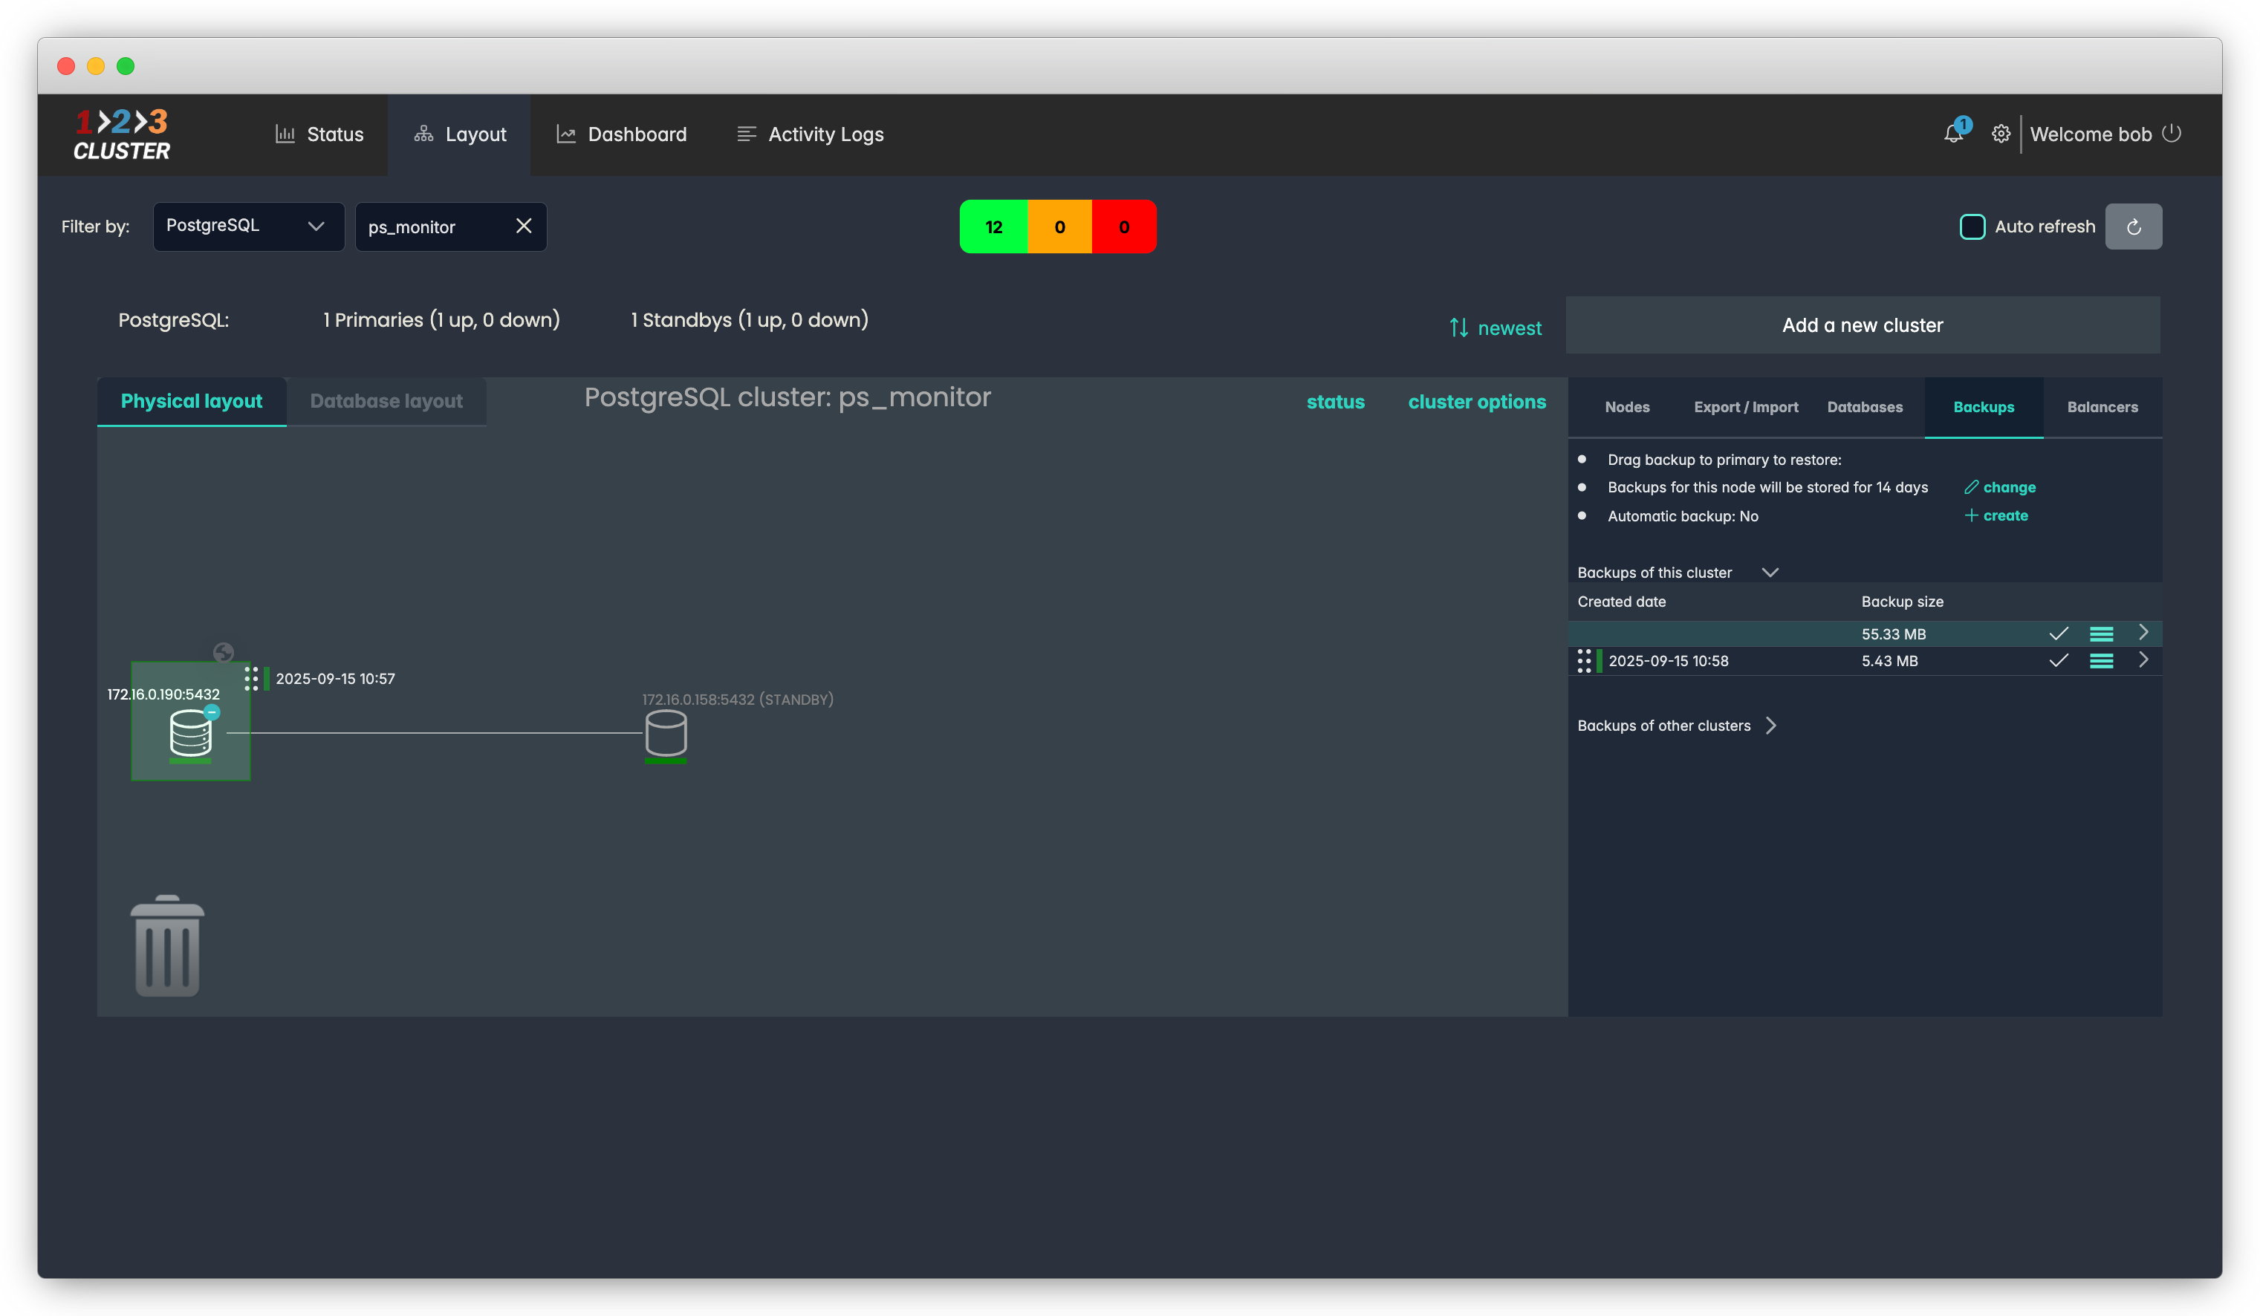Open the 55.33 MB backup's menu icon

pos(2101,633)
